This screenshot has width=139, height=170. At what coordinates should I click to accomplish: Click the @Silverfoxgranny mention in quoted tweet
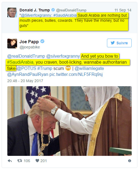tap(36, 15)
